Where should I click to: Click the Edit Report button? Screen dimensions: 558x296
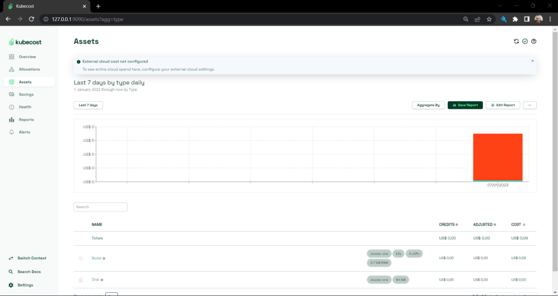tap(503, 105)
